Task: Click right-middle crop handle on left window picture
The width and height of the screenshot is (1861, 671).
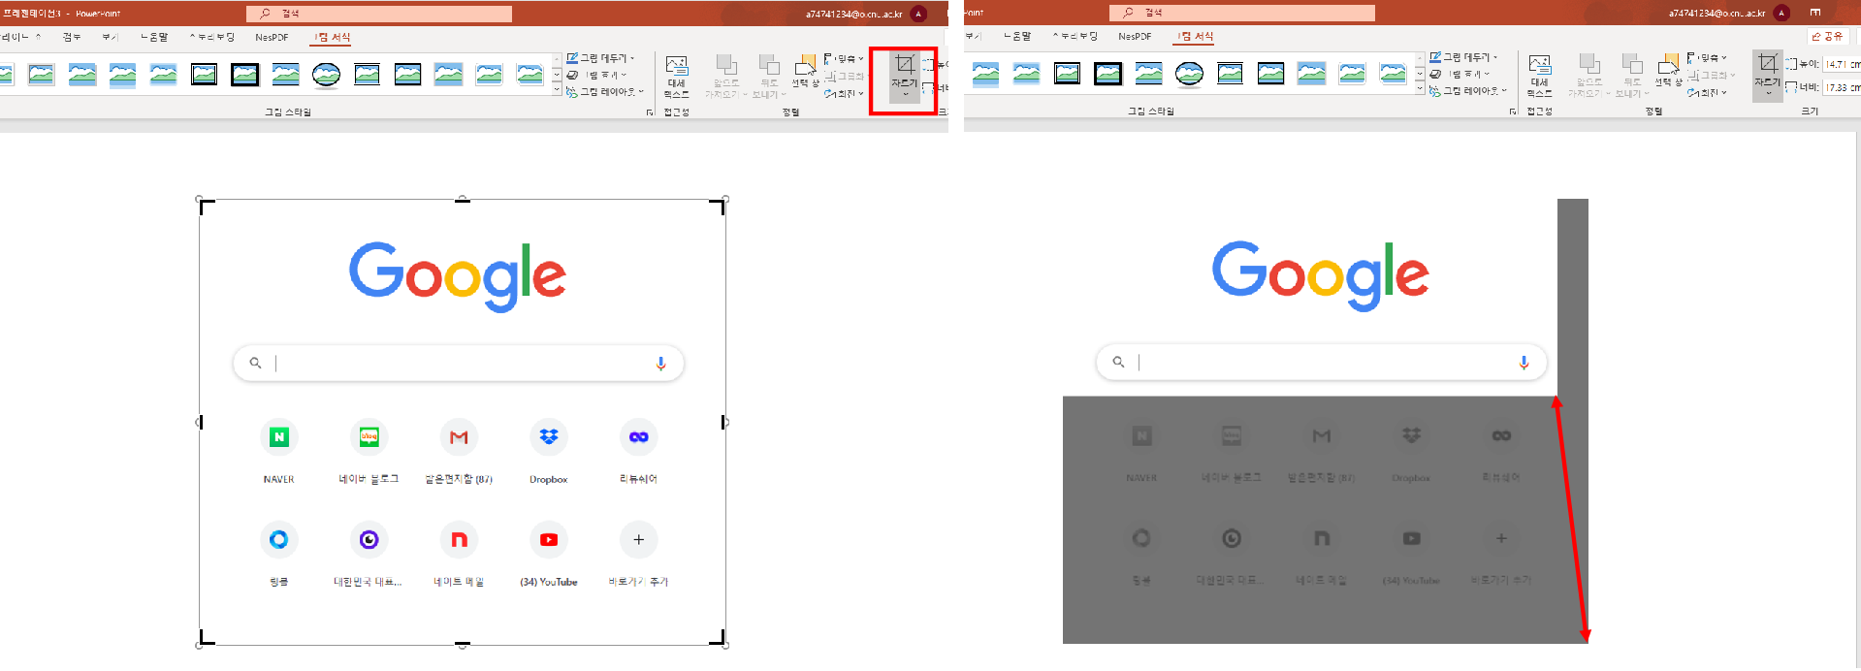Action: click(x=724, y=422)
